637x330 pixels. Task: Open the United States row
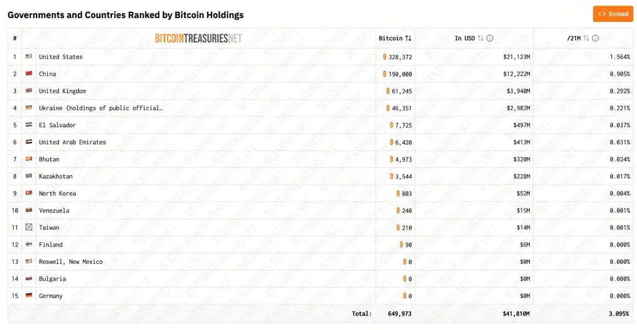tap(320, 57)
